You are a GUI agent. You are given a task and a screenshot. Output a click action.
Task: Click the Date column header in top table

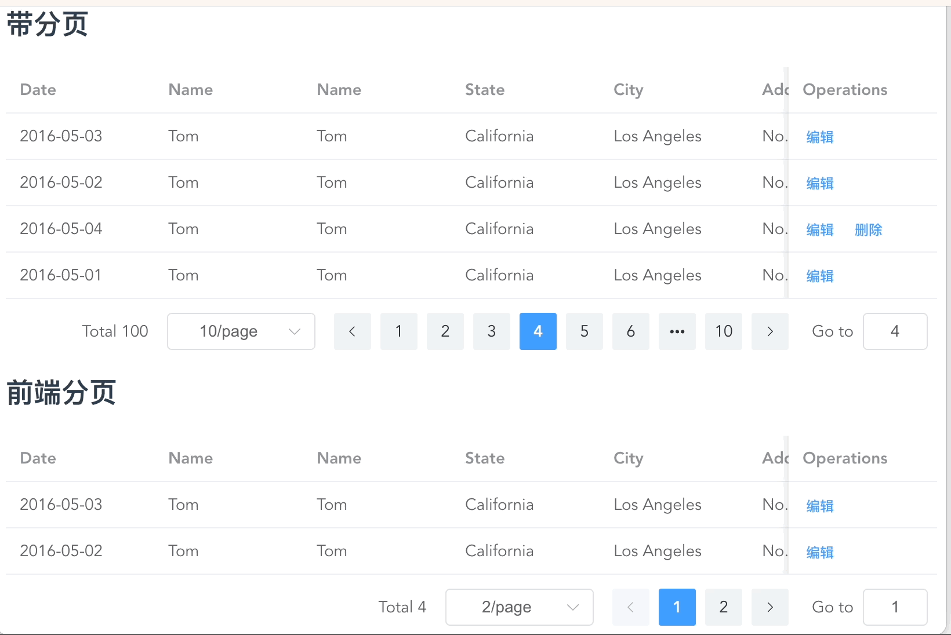[38, 90]
